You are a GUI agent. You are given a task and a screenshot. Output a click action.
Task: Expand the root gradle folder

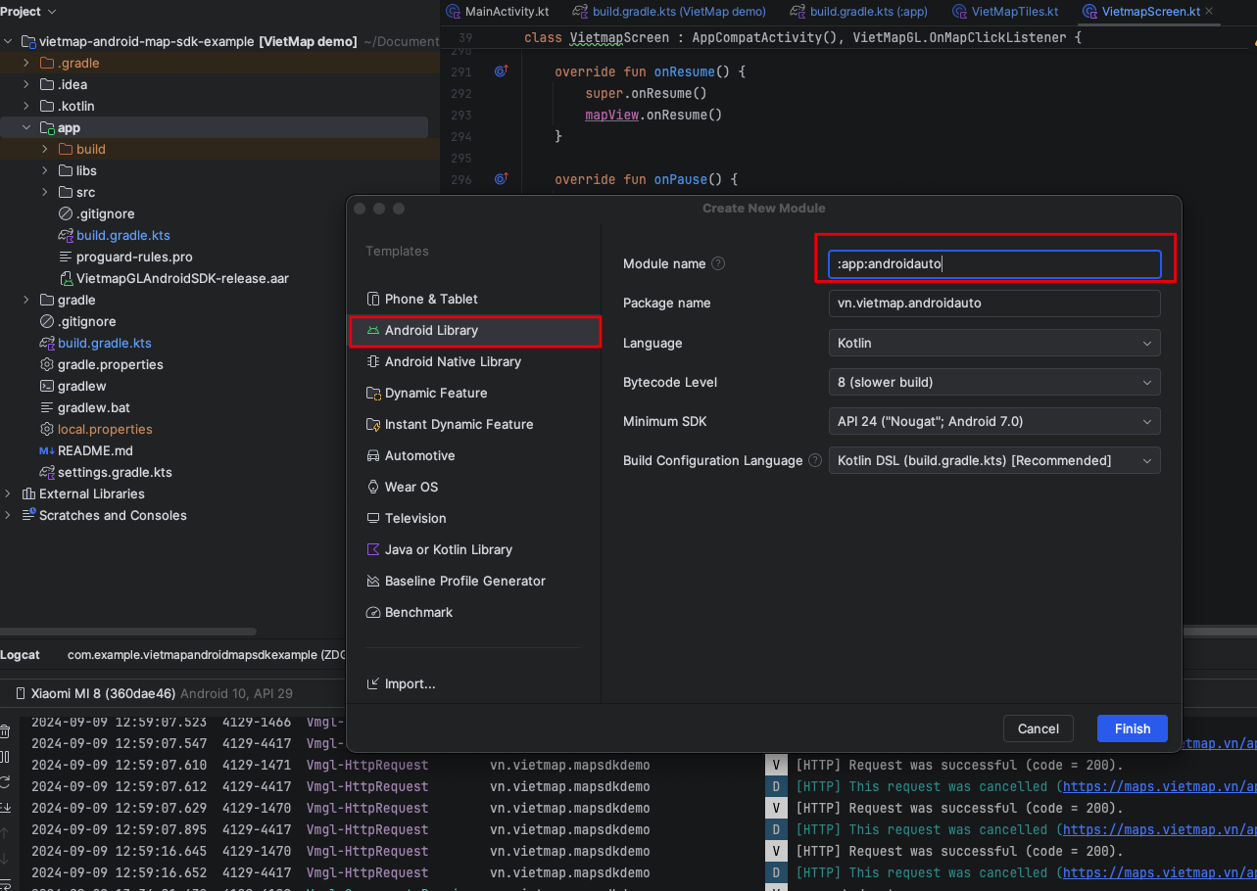[26, 300]
